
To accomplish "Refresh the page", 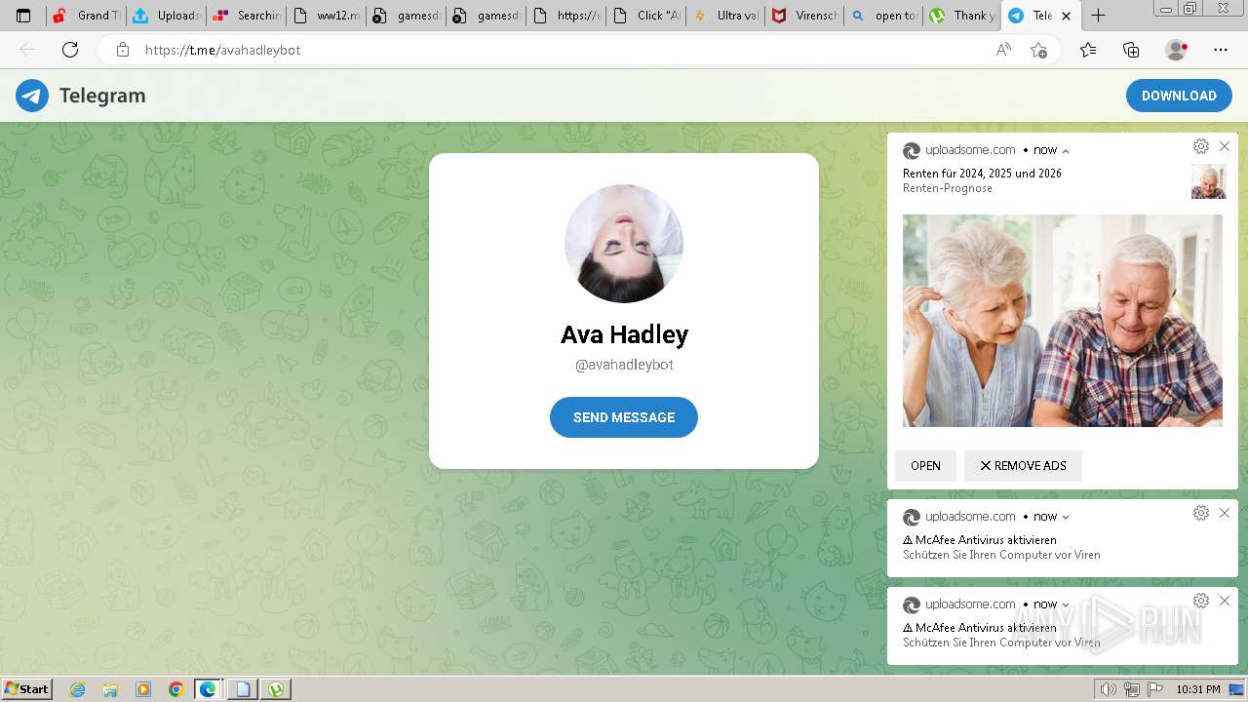I will point(70,50).
